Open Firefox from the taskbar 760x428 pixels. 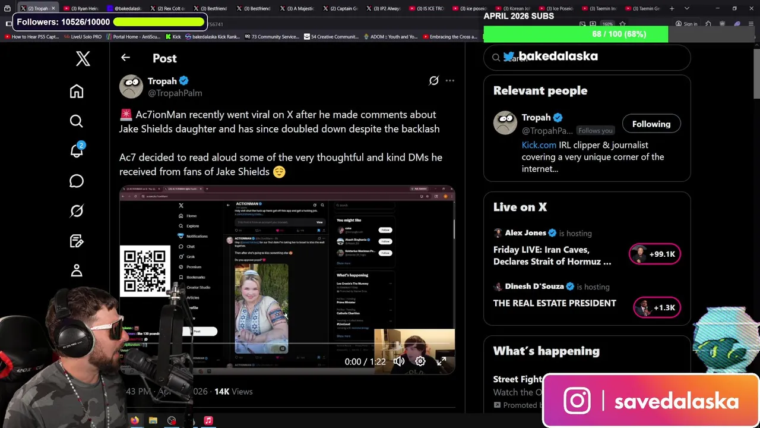pos(135,420)
